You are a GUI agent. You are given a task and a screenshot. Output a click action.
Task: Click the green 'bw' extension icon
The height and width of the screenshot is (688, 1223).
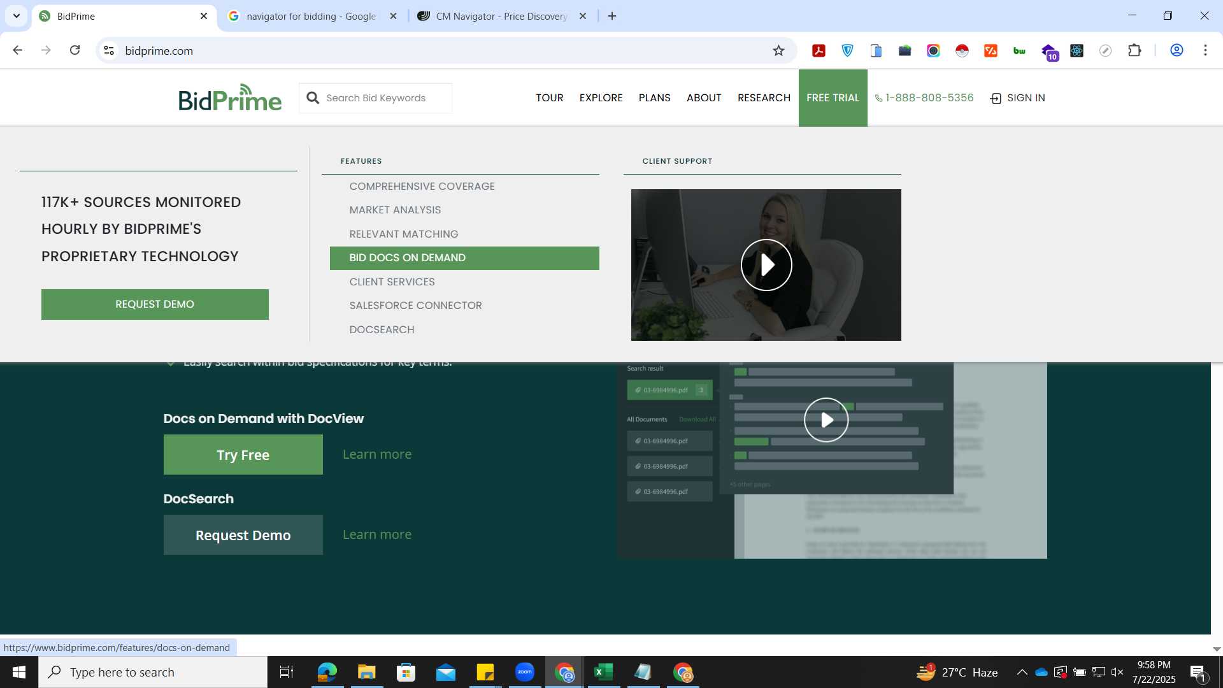pos(1019,50)
